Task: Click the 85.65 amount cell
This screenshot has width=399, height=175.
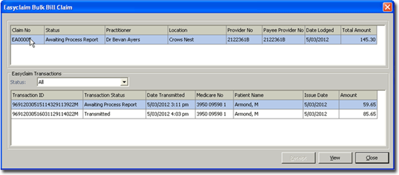Action: [x=358, y=114]
